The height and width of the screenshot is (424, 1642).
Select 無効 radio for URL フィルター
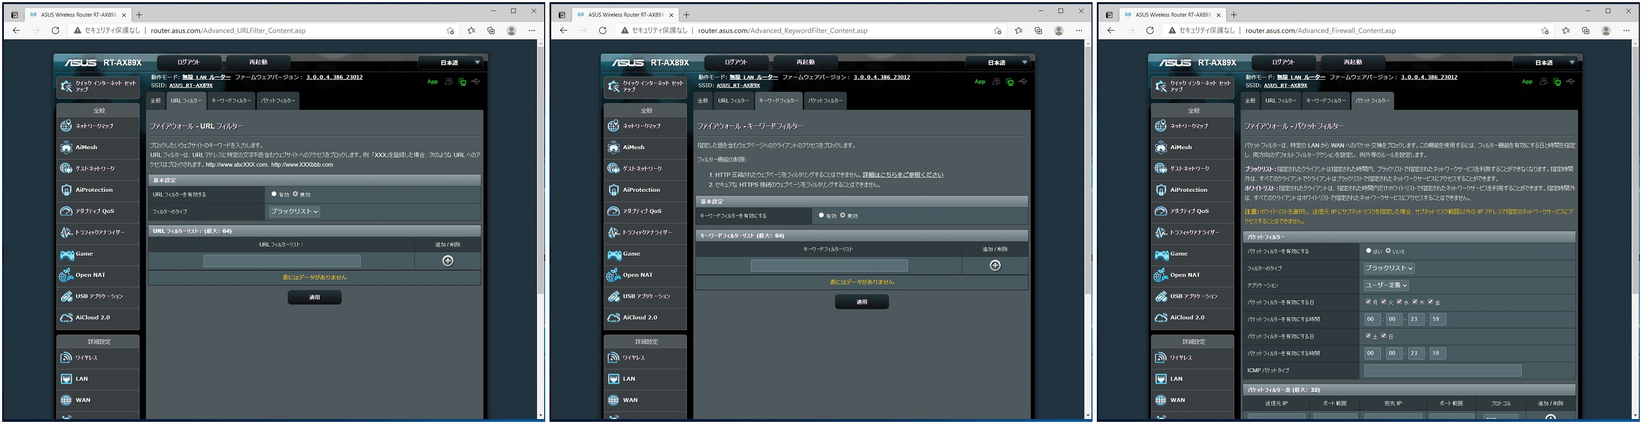(295, 194)
